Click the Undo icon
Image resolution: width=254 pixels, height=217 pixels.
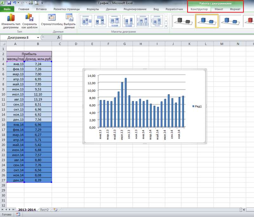15,3
